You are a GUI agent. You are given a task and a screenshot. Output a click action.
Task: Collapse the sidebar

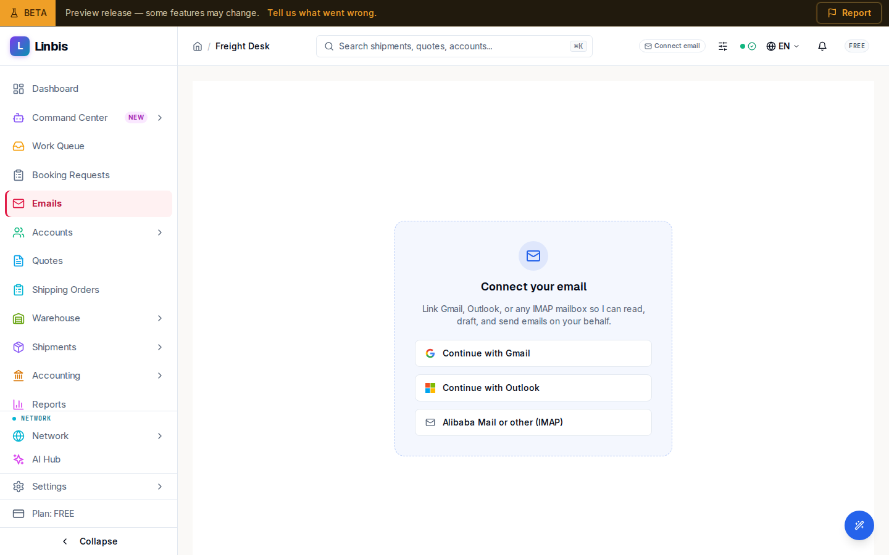point(89,541)
